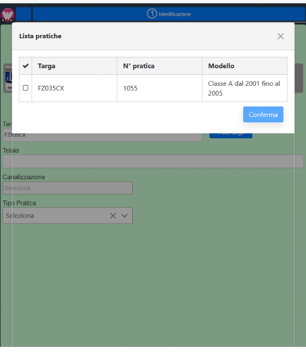Click the select-all checkmark header icon

tap(26, 66)
